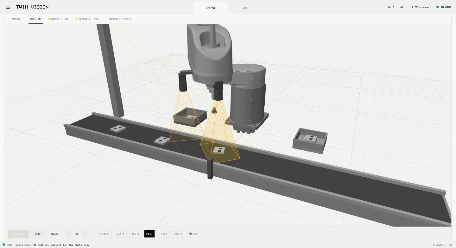Click the EYE photo-eye indicator
The width and height of the screenshot is (456, 248).
[x=193, y=234]
